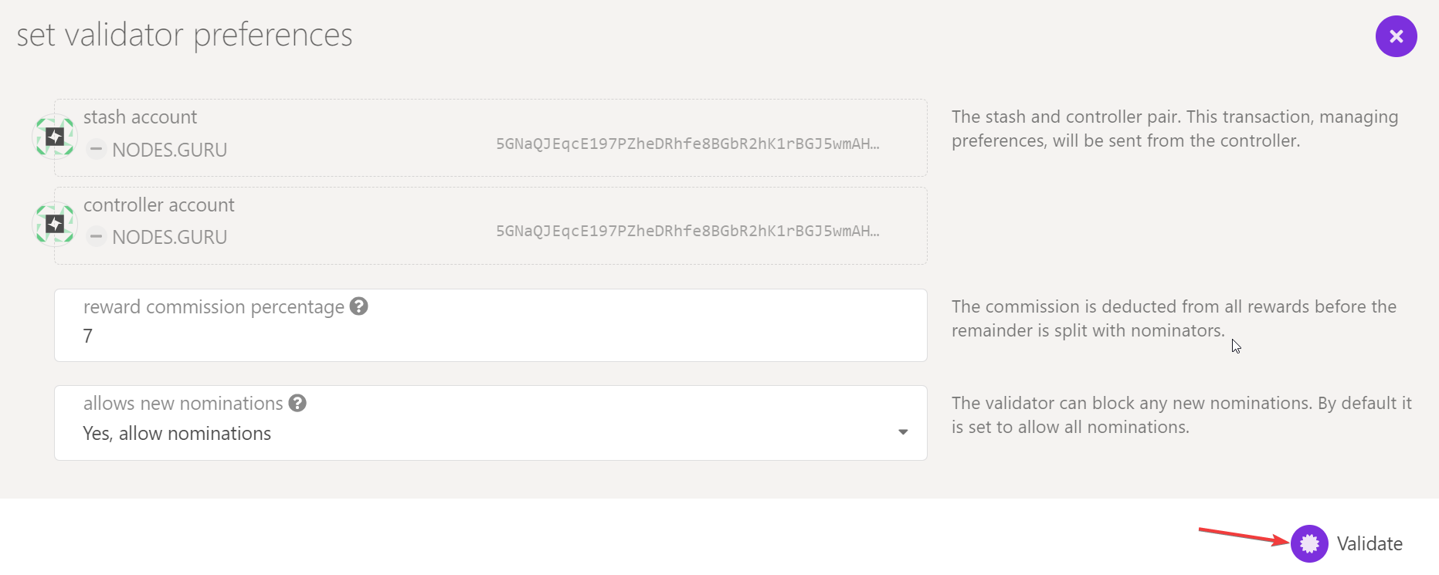The image size is (1439, 575).
Task: Click the stash account minus badge
Action: click(x=96, y=149)
